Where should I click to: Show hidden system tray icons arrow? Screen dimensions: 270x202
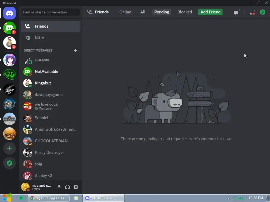pos(228,198)
